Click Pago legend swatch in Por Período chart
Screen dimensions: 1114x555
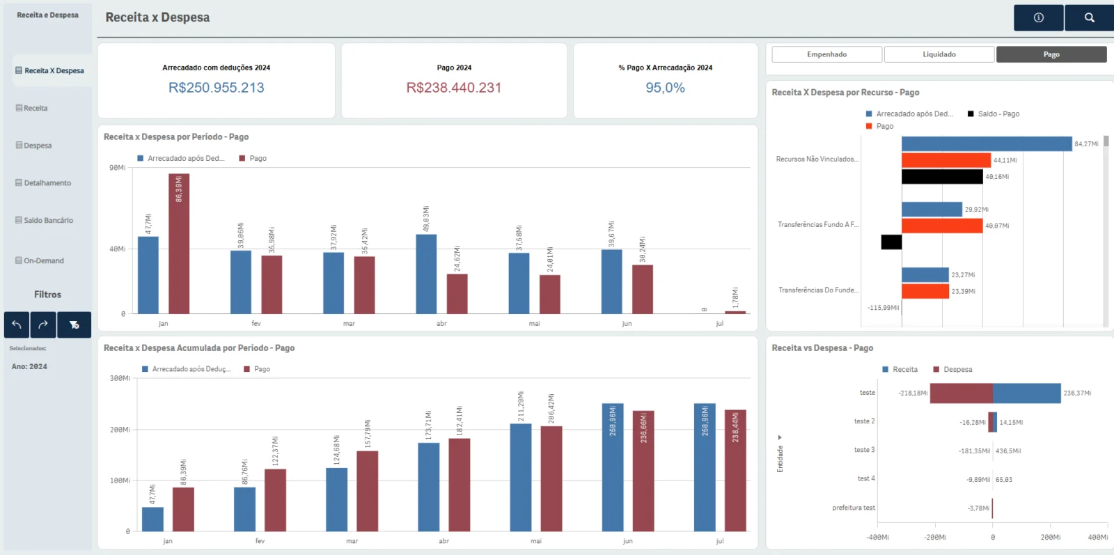pos(242,158)
